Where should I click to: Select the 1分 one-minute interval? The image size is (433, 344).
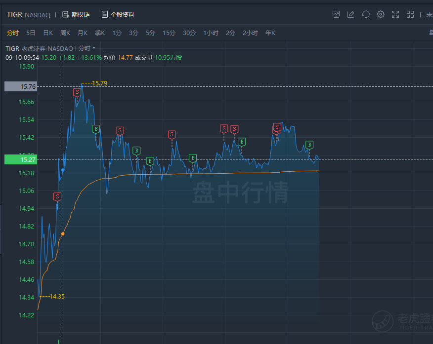pyautogui.click(x=117, y=33)
